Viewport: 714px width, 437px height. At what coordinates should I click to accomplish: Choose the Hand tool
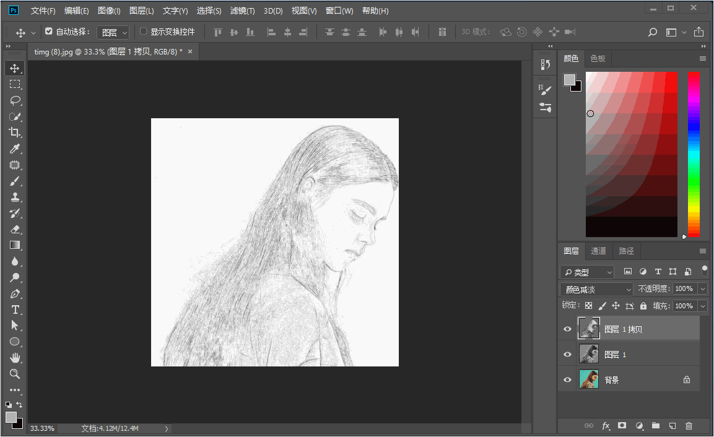[x=15, y=358]
